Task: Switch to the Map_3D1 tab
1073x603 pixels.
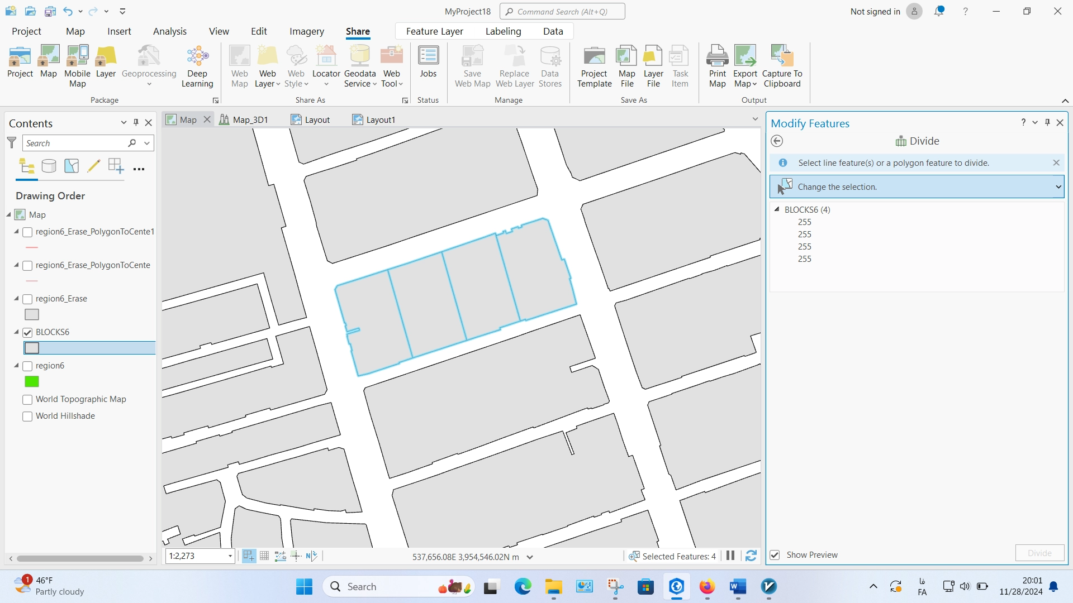Action: click(x=250, y=119)
